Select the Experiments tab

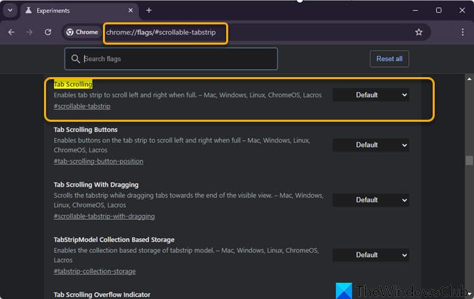pos(79,10)
